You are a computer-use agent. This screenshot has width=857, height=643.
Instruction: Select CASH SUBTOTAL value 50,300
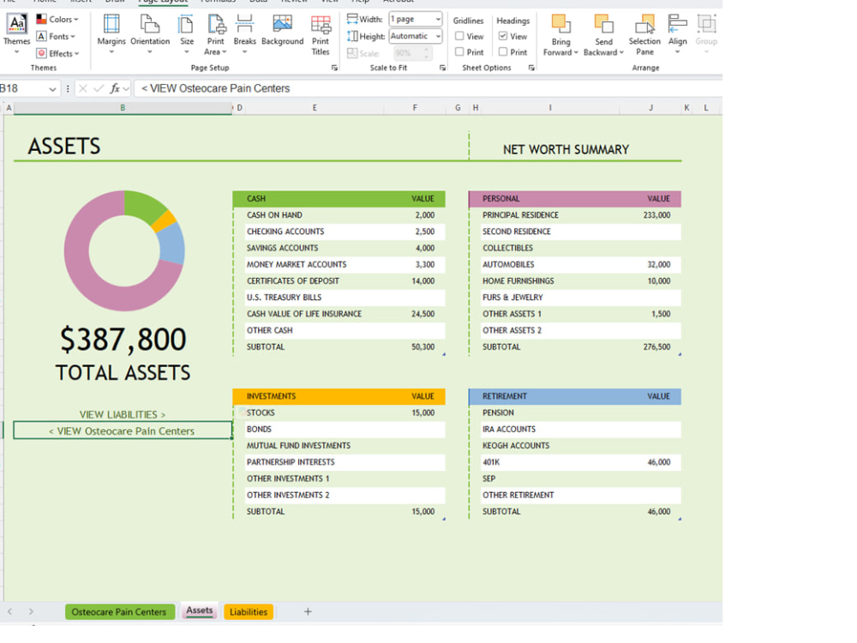(x=423, y=347)
